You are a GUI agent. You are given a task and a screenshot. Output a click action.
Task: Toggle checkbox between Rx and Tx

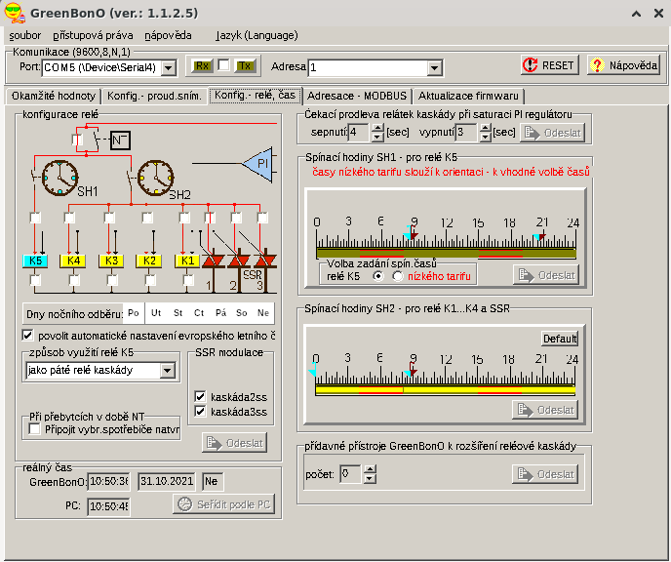pos(223,65)
